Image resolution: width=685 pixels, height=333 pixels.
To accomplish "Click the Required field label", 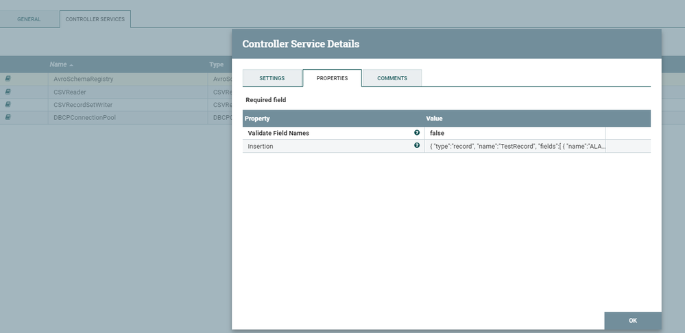I will 265,100.
